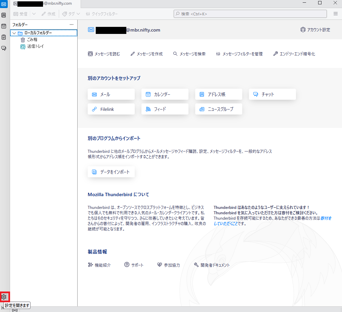This screenshot has height=312, width=342.
Task: Collapse the ローカルフォルダー tree
Action: click(14, 33)
